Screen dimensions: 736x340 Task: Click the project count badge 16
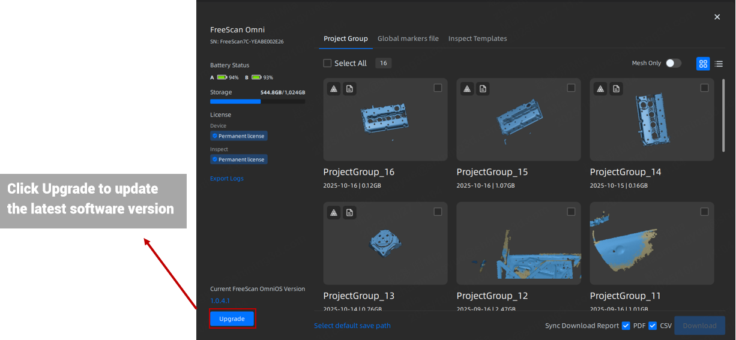tap(384, 63)
